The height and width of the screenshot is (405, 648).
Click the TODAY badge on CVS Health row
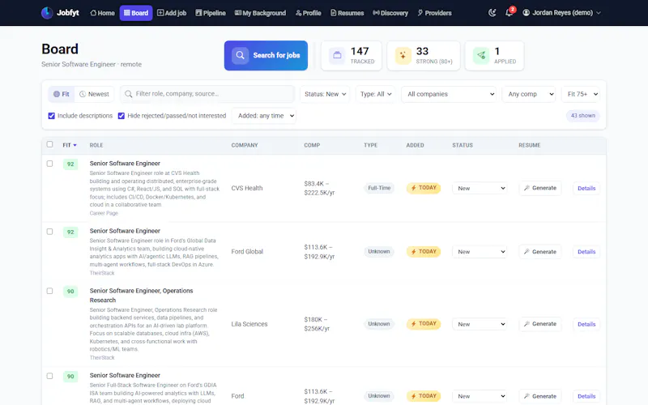point(424,188)
